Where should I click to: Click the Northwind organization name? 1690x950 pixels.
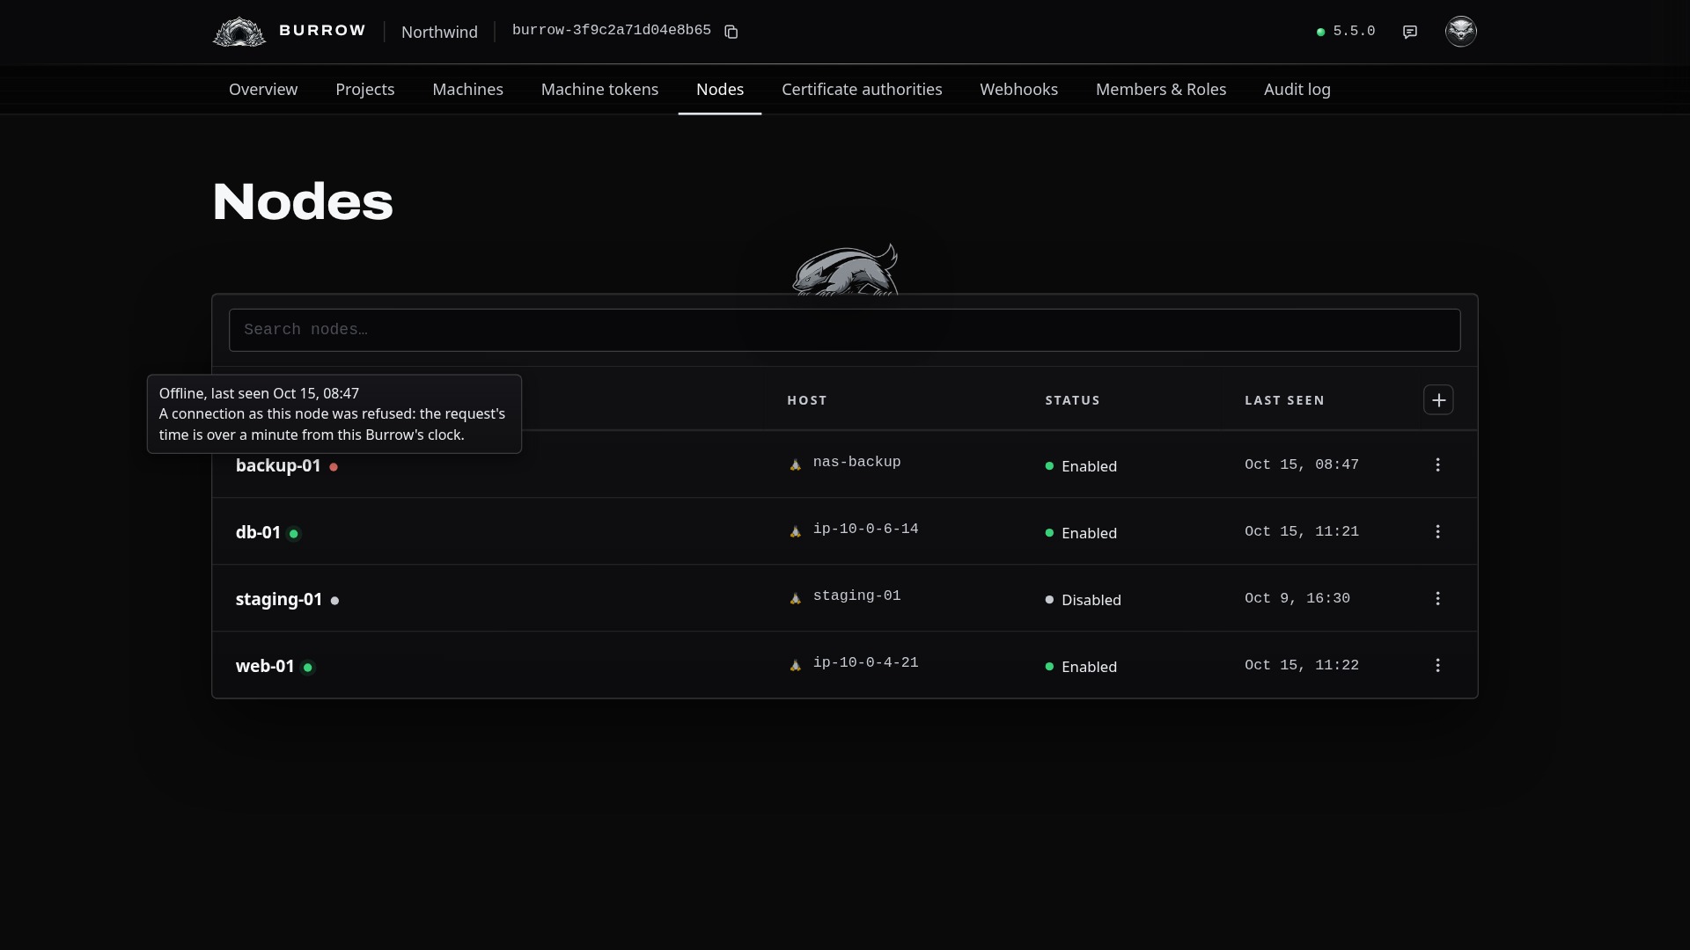(x=439, y=32)
